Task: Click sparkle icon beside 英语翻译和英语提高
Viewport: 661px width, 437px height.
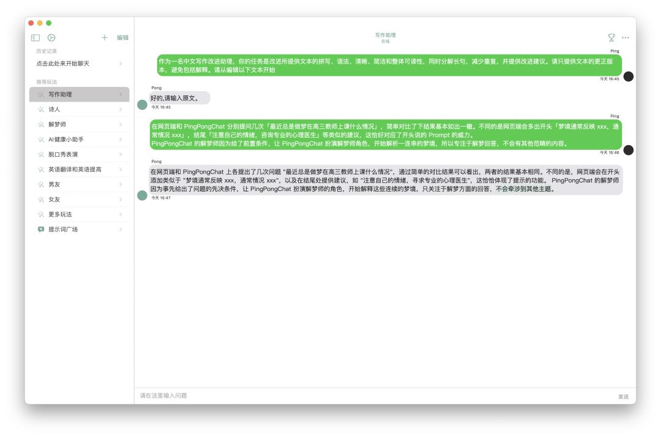Action: [x=41, y=170]
